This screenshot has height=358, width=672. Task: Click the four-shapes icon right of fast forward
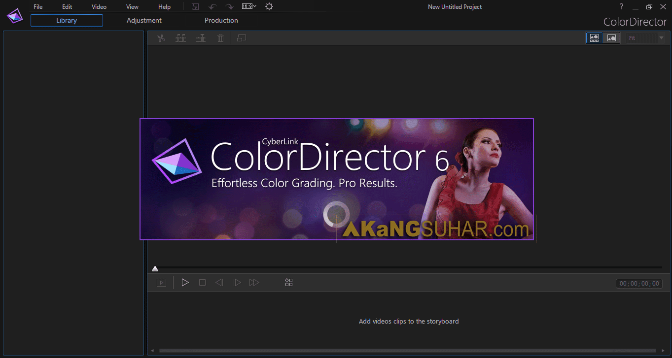289,282
